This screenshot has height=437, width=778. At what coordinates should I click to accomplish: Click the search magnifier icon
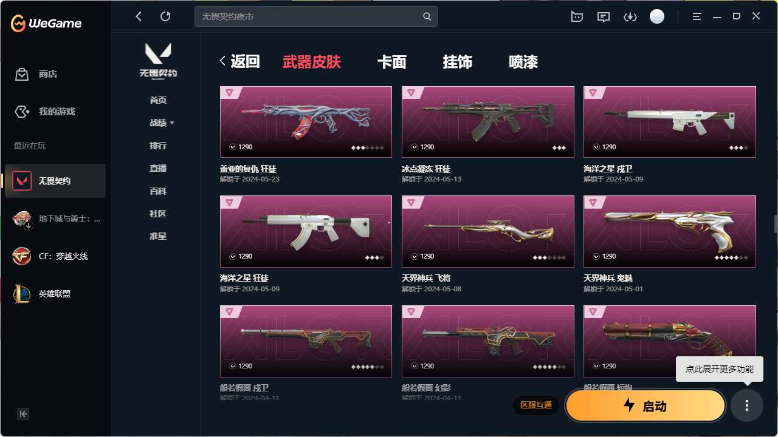[427, 16]
